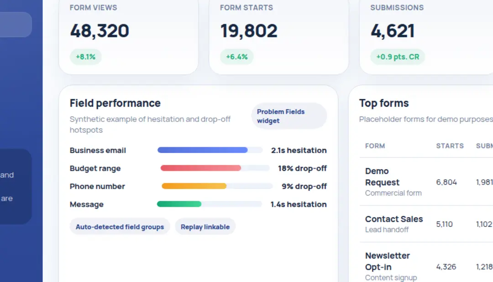
Task: Sort table by STARTS column header
Action: tap(450, 146)
